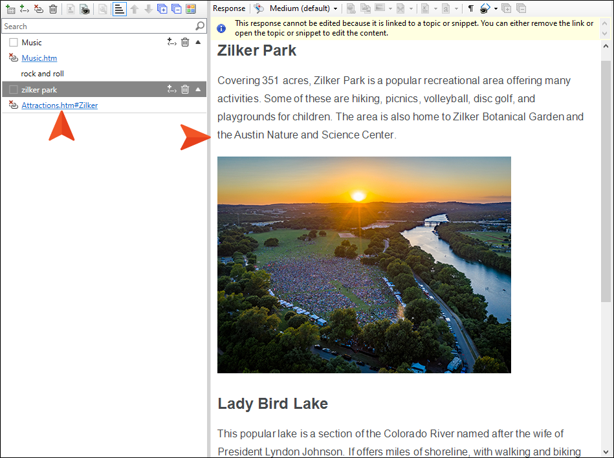
Task: Click the conditions document icon with x
Action: [71, 8]
